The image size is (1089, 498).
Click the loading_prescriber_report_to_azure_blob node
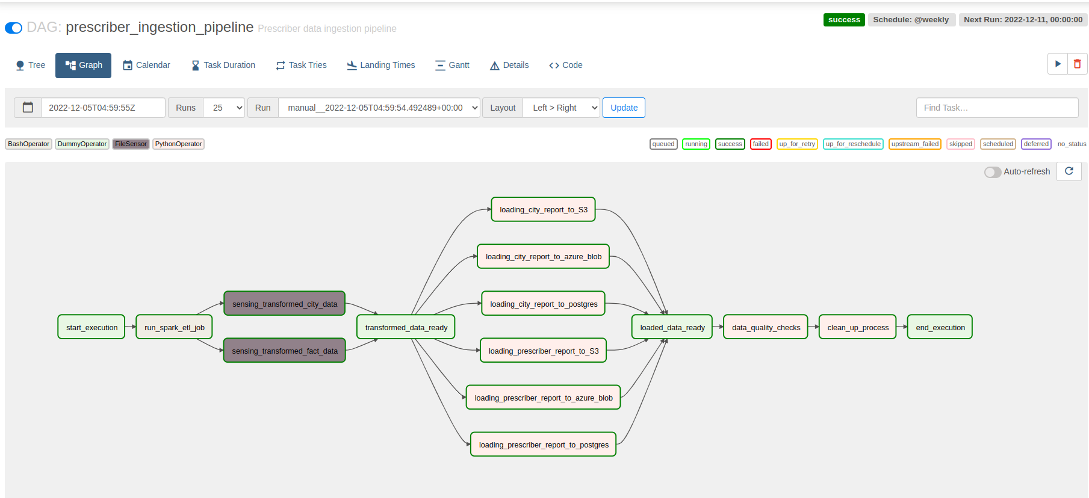(x=544, y=398)
